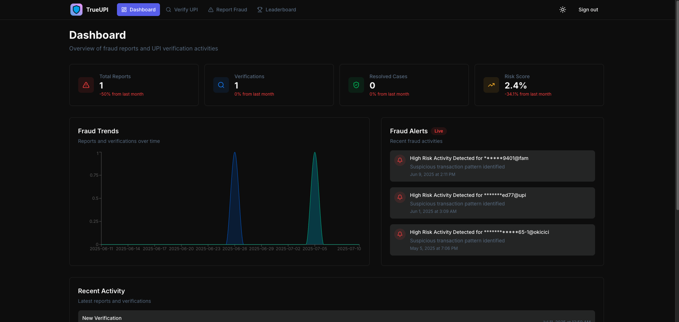Click bell icon of ed77@upi alert

(x=400, y=197)
